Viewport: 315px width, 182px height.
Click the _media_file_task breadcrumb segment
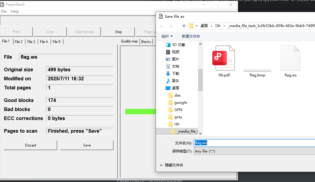[271, 26]
